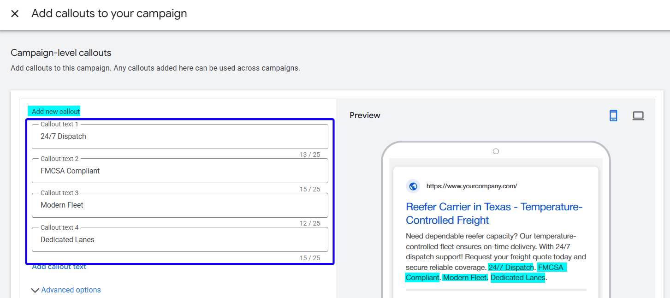Select the Dedicated Lanes callout field
The height and width of the screenshot is (298, 670).
pyautogui.click(x=180, y=239)
